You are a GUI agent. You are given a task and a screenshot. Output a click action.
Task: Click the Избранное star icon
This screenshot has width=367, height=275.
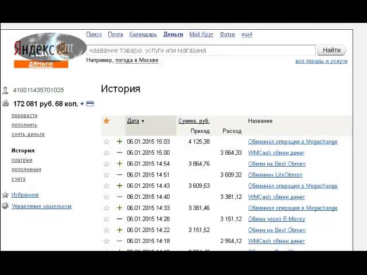pos(5,195)
